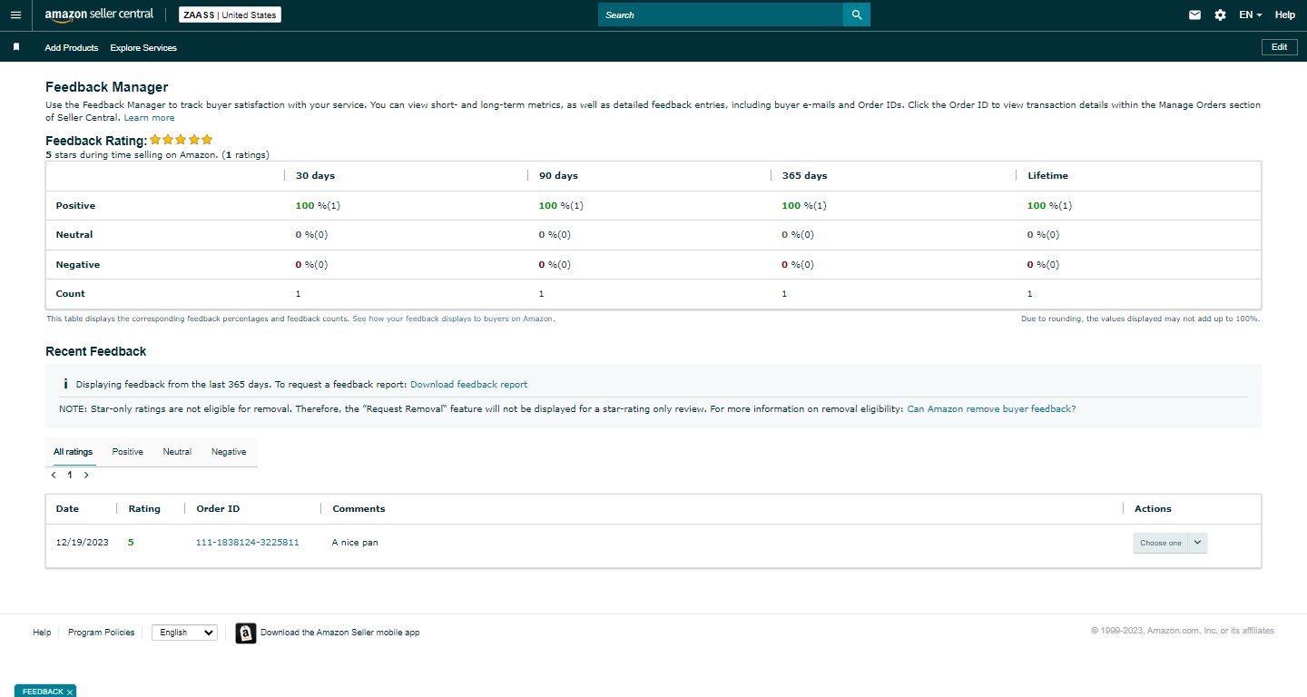The image size is (1307, 697).
Task: Go to previous page with left chevron
Action: pyautogui.click(x=54, y=475)
